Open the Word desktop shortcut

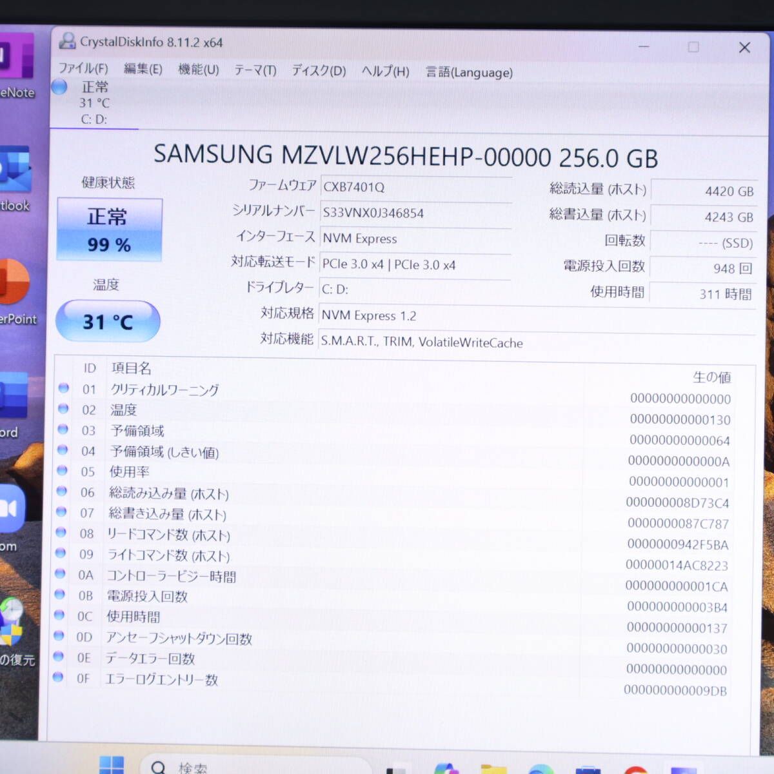click(x=13, y=405)
